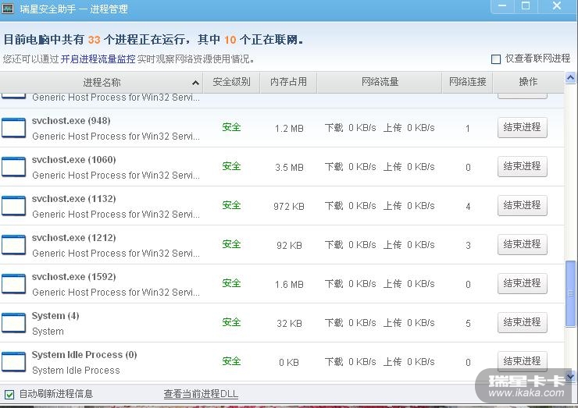578x408 pixels.
Task: Click the svchost.exe (1060) process icon
Action: pyautogui.click(x=13, y=167)
